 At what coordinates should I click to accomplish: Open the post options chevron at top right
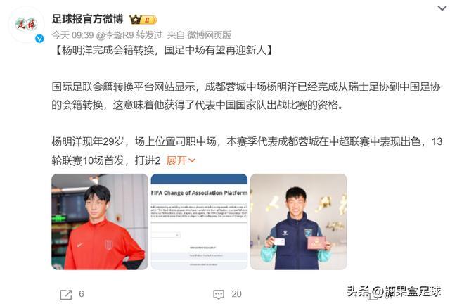tap(442, 8)
